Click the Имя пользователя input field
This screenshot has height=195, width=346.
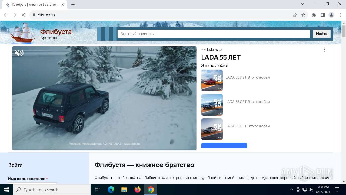tap(32, 183)
